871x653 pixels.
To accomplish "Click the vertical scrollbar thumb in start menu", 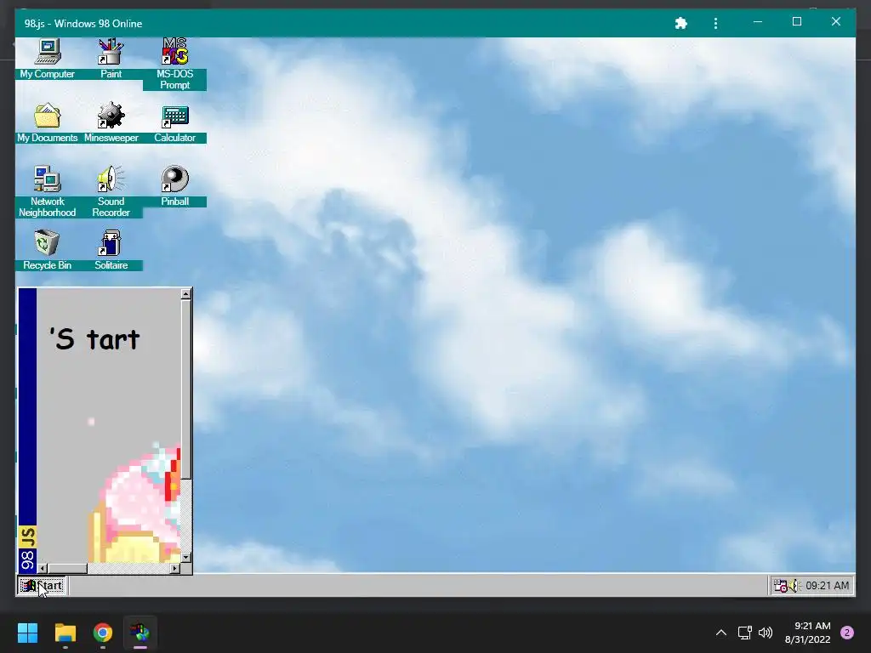I will tap(186, 389).
